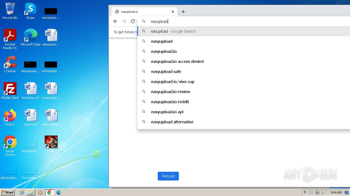Screen dimensions: 350x196
Task: Open Firefox desktop shortcut
Action: pos(10,117)
